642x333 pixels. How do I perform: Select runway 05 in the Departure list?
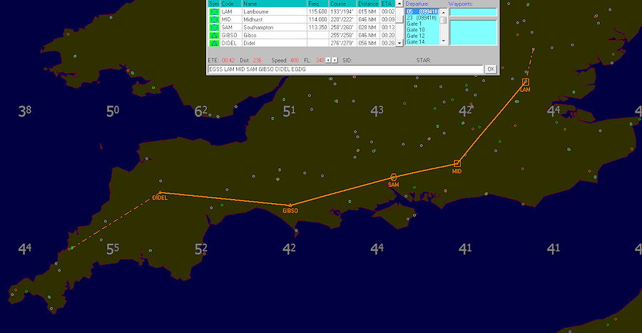click(x=422, y=12)
